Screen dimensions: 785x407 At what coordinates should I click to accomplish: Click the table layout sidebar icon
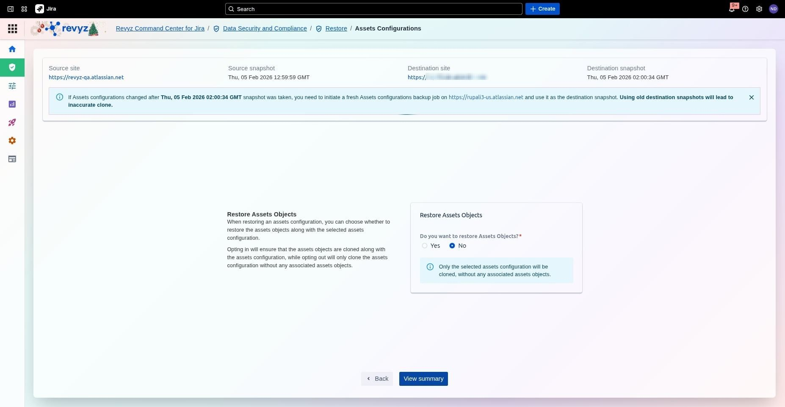12,159
